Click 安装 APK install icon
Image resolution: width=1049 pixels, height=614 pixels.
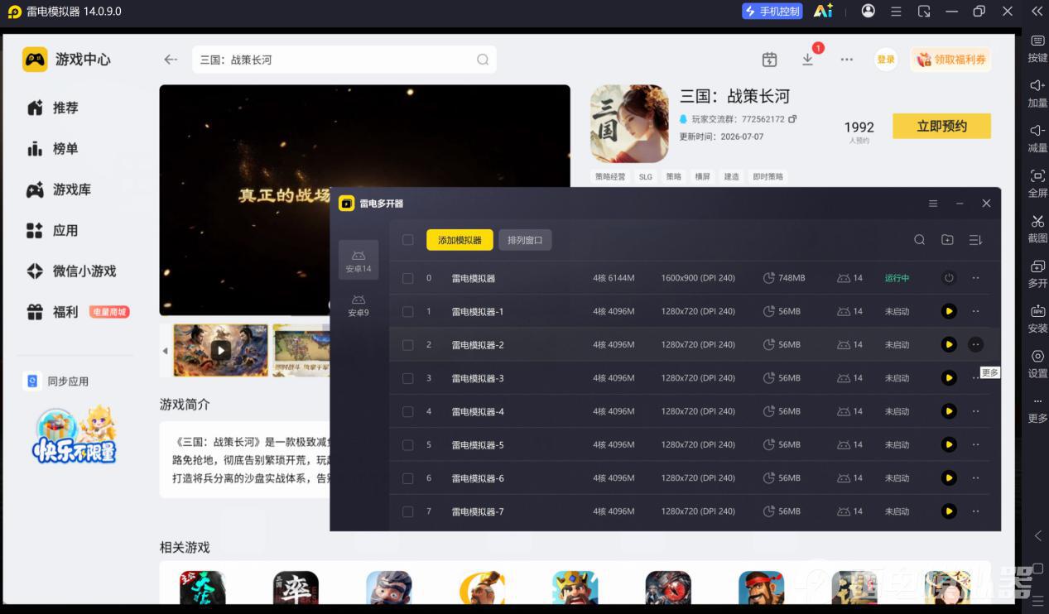(1037, 311)
